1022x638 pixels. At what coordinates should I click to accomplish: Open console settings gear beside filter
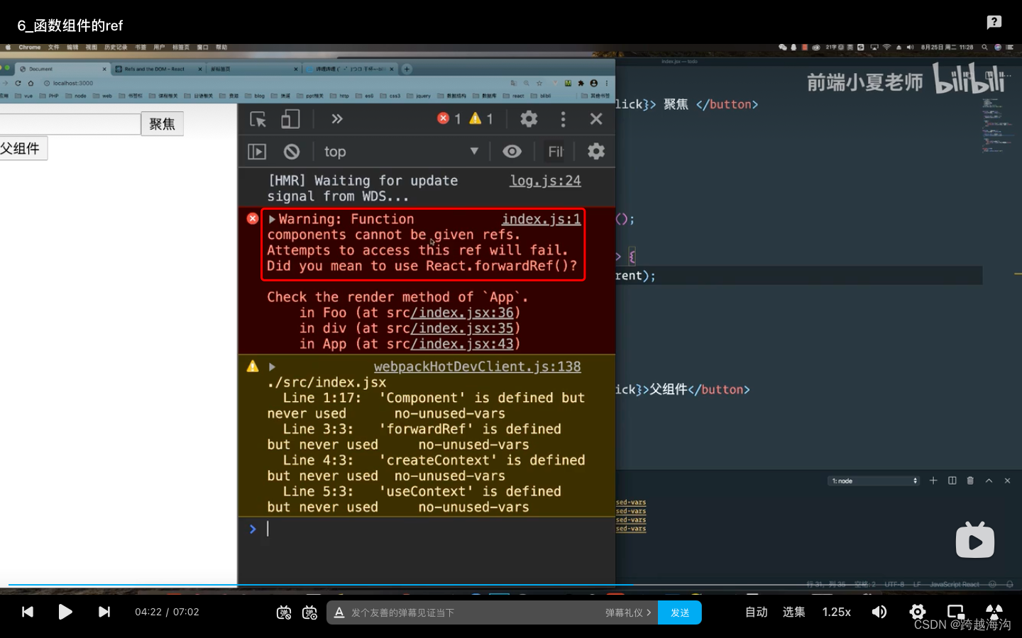pos(596,151)
